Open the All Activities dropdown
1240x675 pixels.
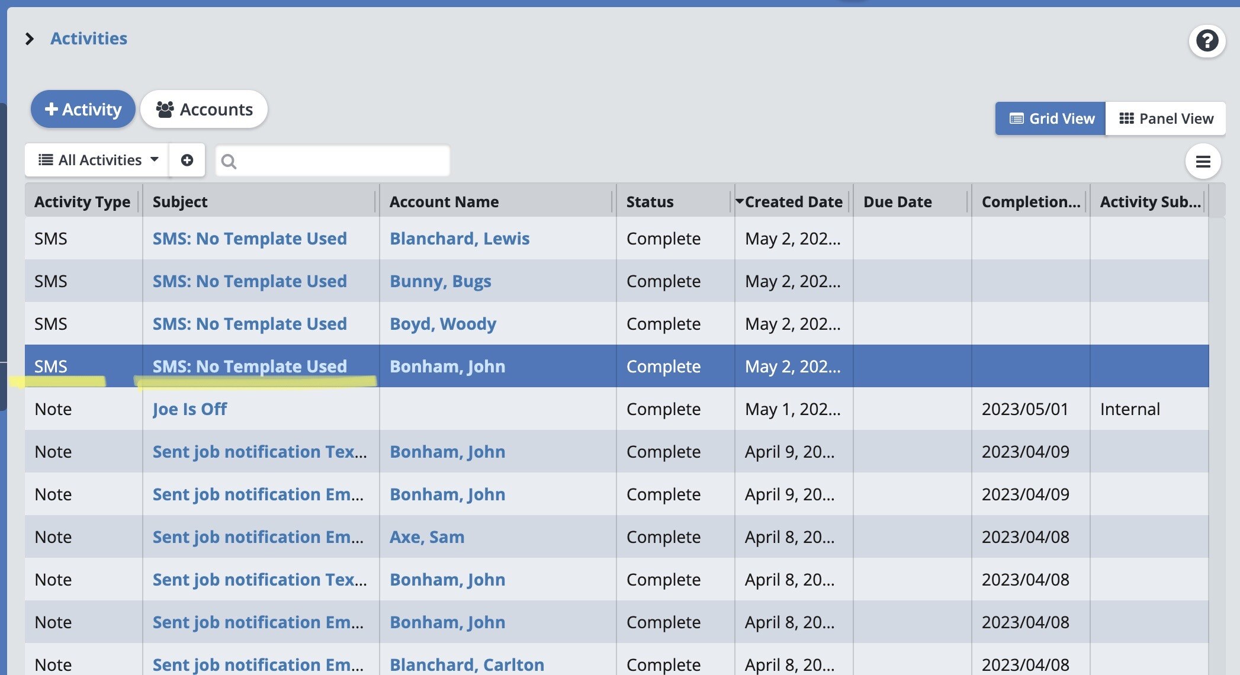click(98, 160)
